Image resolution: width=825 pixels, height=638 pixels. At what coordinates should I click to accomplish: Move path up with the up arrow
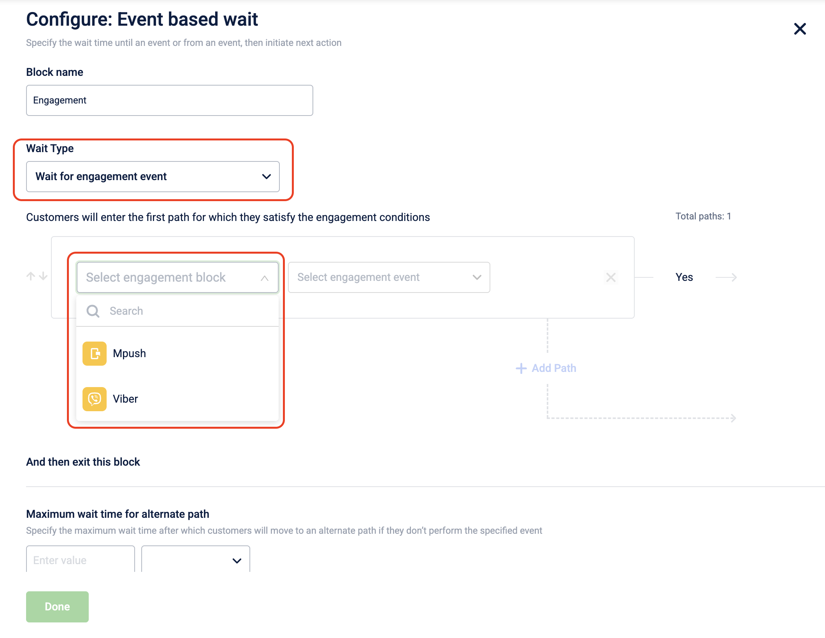(31, 276)
